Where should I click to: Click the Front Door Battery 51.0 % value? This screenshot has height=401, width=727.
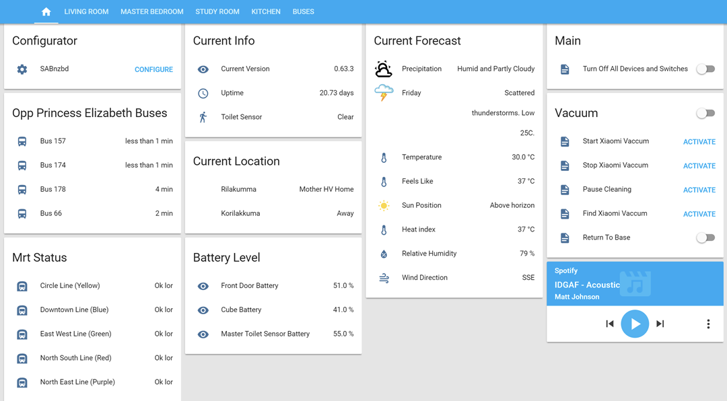[343, 286]
